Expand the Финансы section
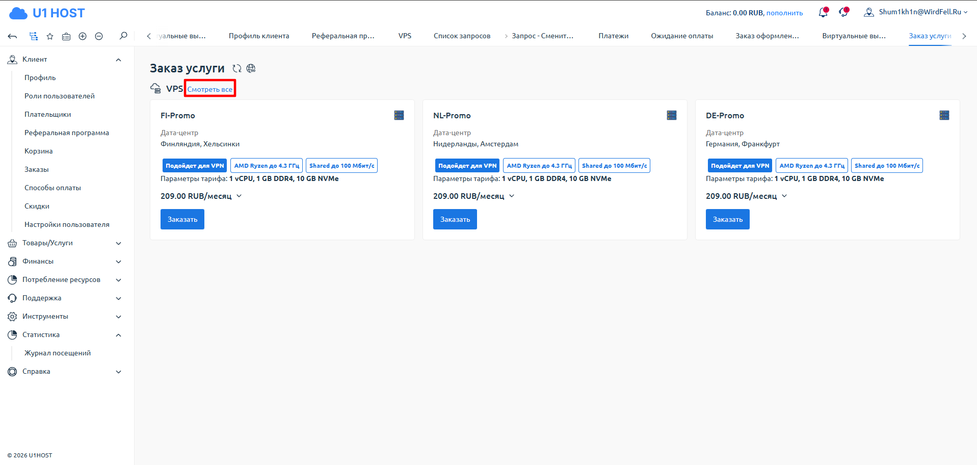977x465 pixels. [x=118, y=262]
